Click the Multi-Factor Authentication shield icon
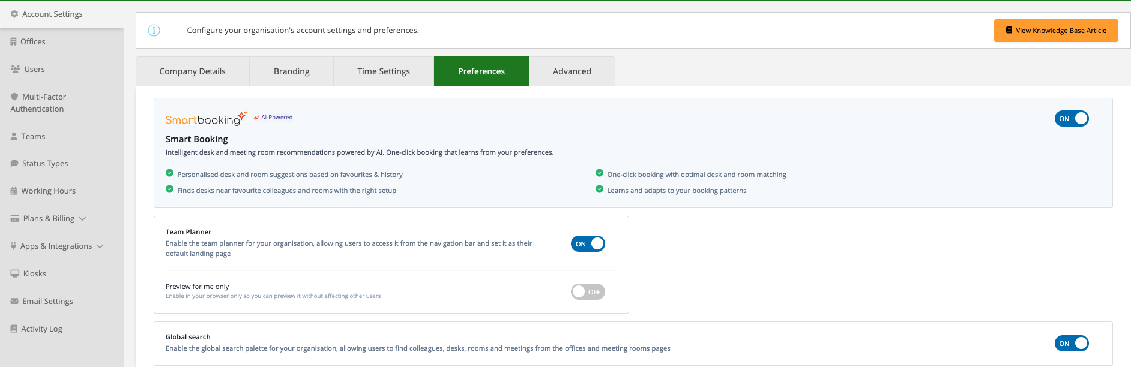The height and width of the screenshot is (367, 1131). point(14,97)
